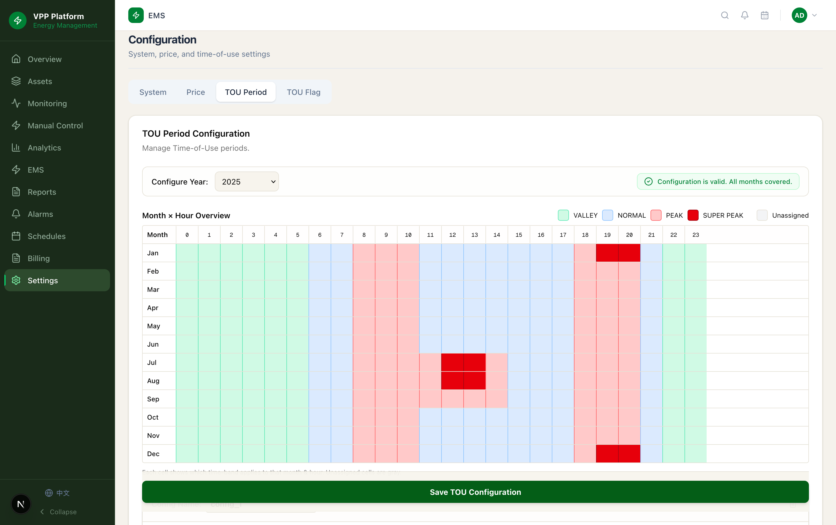Open notifications bell in top bar
The image size is (836, 525).
pos(745,15)
